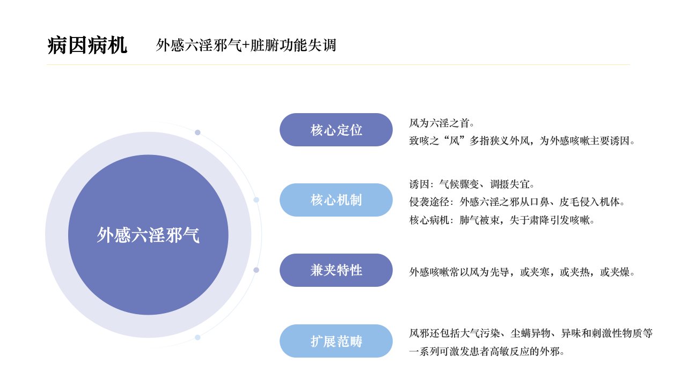The image size is (687, 386).
Task: Select the 扩展范畴 pill shape
Action: [336, 341]
